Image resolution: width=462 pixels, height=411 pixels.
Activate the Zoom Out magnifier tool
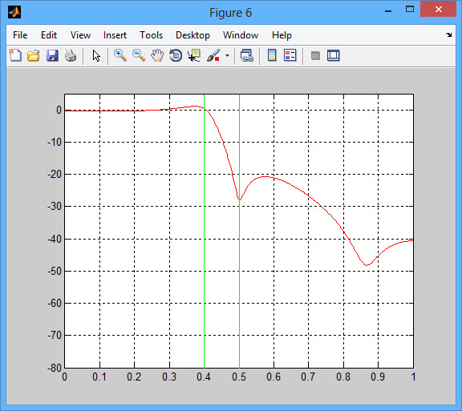(x=139, y=55)
